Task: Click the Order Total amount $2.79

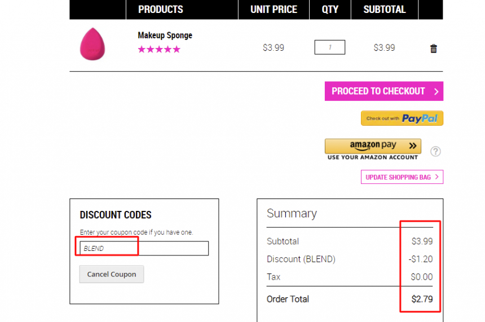Action: (422, 299)
